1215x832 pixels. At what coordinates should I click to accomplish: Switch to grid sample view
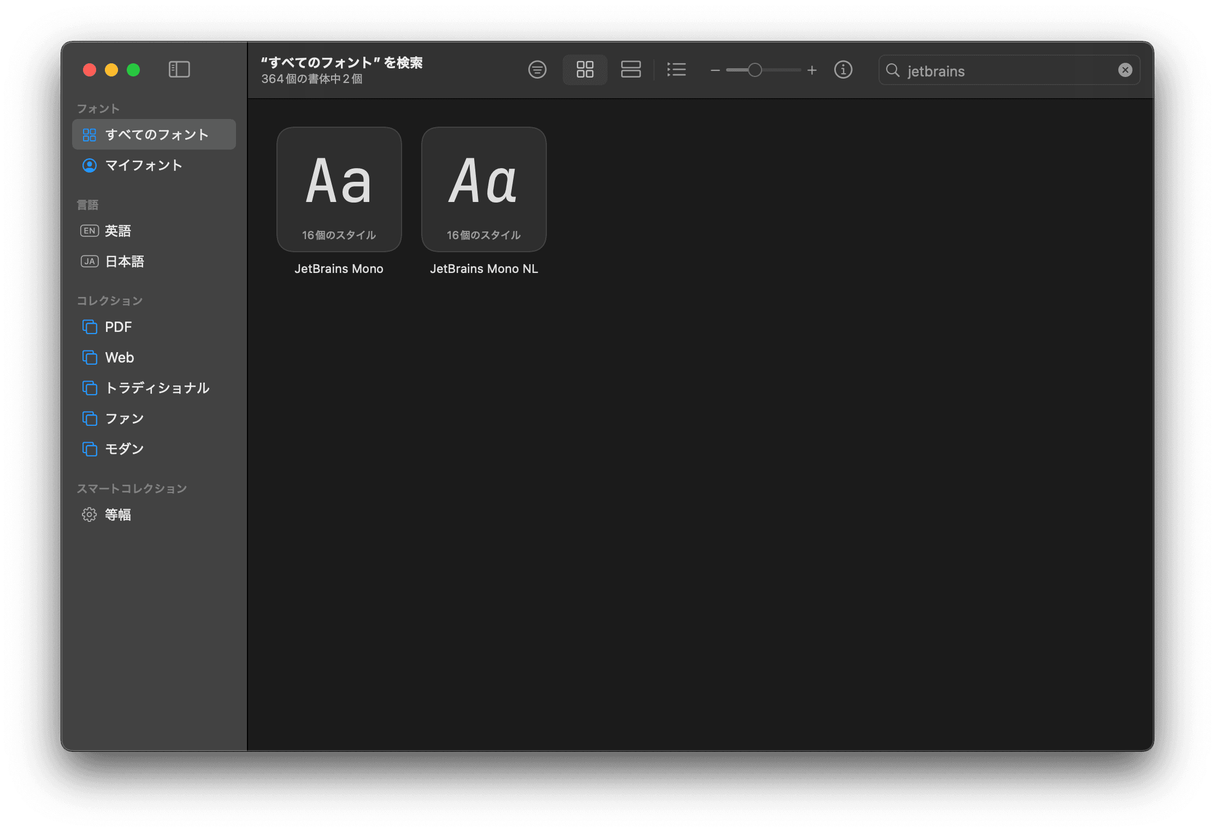pyautogui.click(x=585, y=70)
